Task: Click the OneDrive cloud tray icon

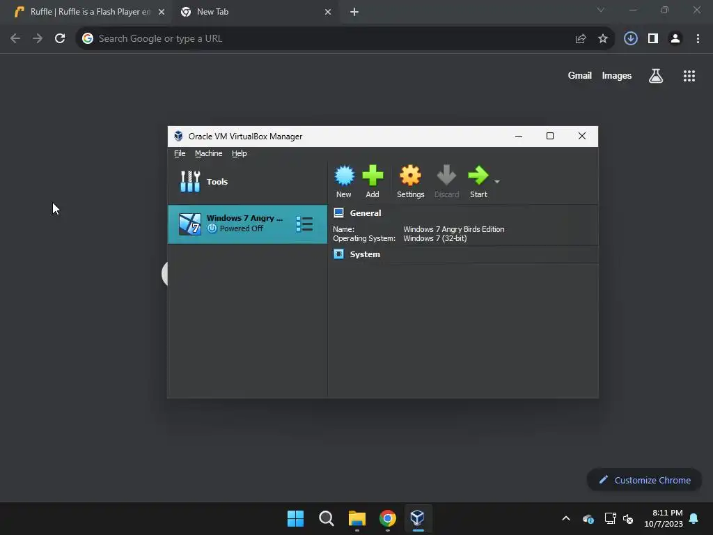Action: click(588, 518)
